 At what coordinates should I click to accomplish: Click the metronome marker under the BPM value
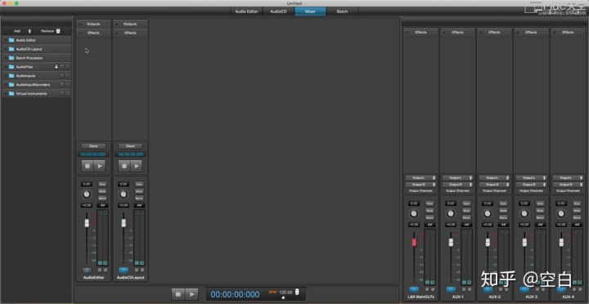[x=283, y=297]
